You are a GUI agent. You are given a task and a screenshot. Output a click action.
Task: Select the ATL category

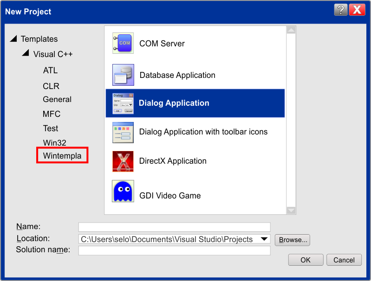point(50,70)
